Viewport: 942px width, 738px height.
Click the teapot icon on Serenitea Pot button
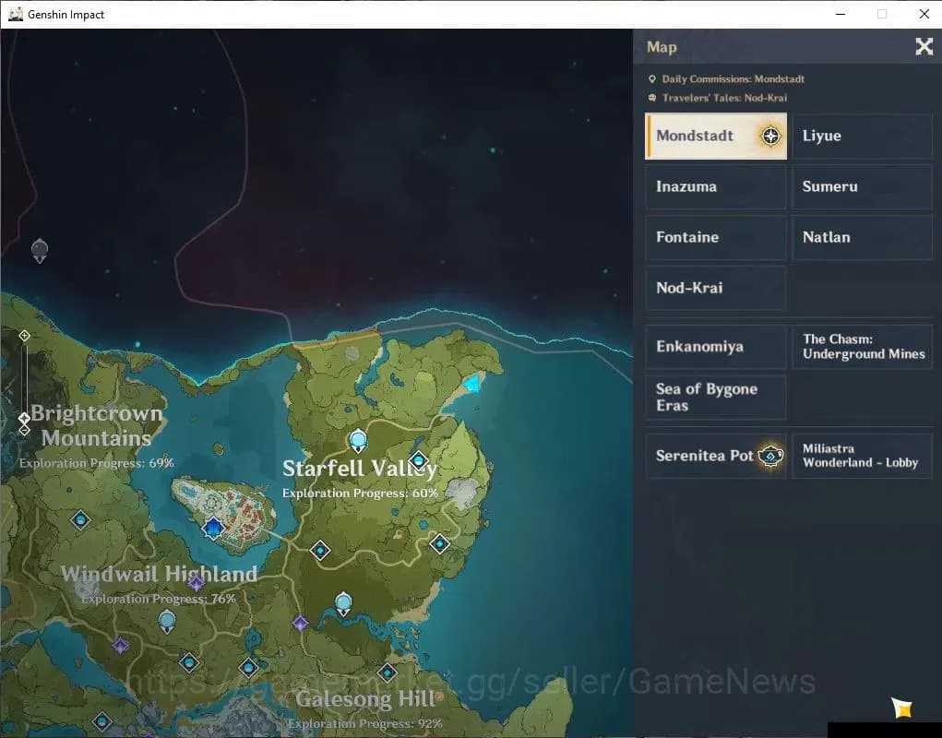[x=770, y=456]
